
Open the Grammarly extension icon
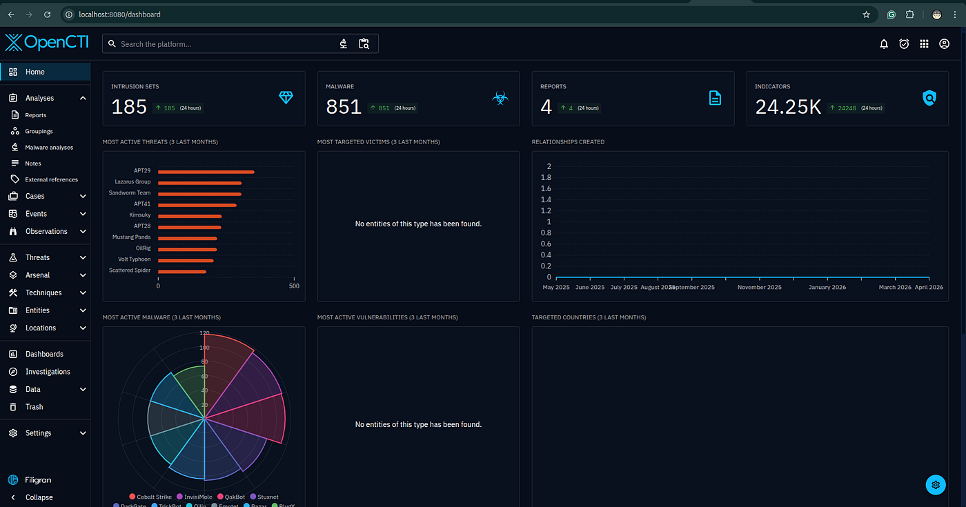pyautogui.click(x=891, y=14)
